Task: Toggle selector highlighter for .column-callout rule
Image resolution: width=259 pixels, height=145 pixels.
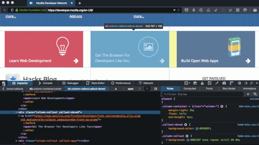Action: pos(187,136)
